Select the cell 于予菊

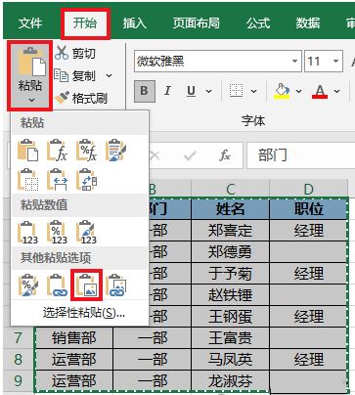pos(231,274)
